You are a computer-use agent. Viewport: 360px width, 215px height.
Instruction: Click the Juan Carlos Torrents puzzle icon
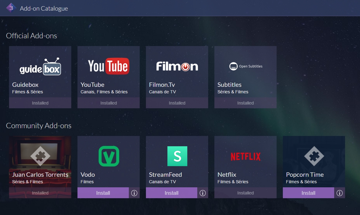pyautogui.click(x=40, y=156)
